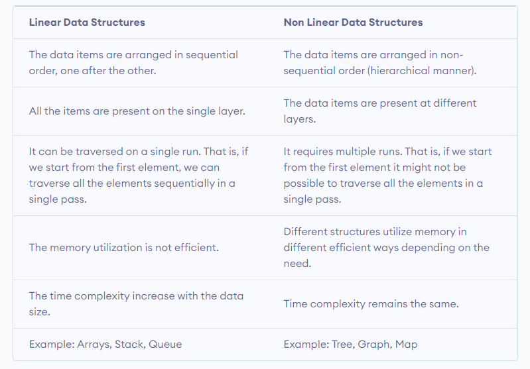Click the 'Linear Data Structures' column header
The image size is (530, 369).
click(87, 23)
